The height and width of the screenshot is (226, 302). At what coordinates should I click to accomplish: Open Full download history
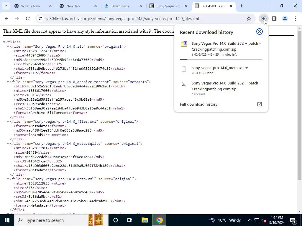pos(198,104)
